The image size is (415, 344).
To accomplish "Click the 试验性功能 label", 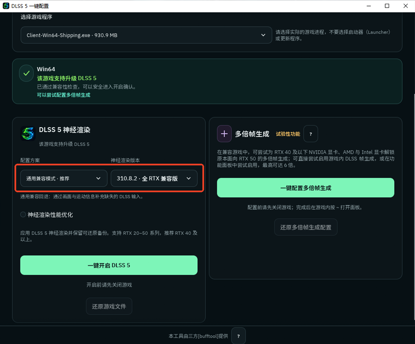I will (288, 134).
